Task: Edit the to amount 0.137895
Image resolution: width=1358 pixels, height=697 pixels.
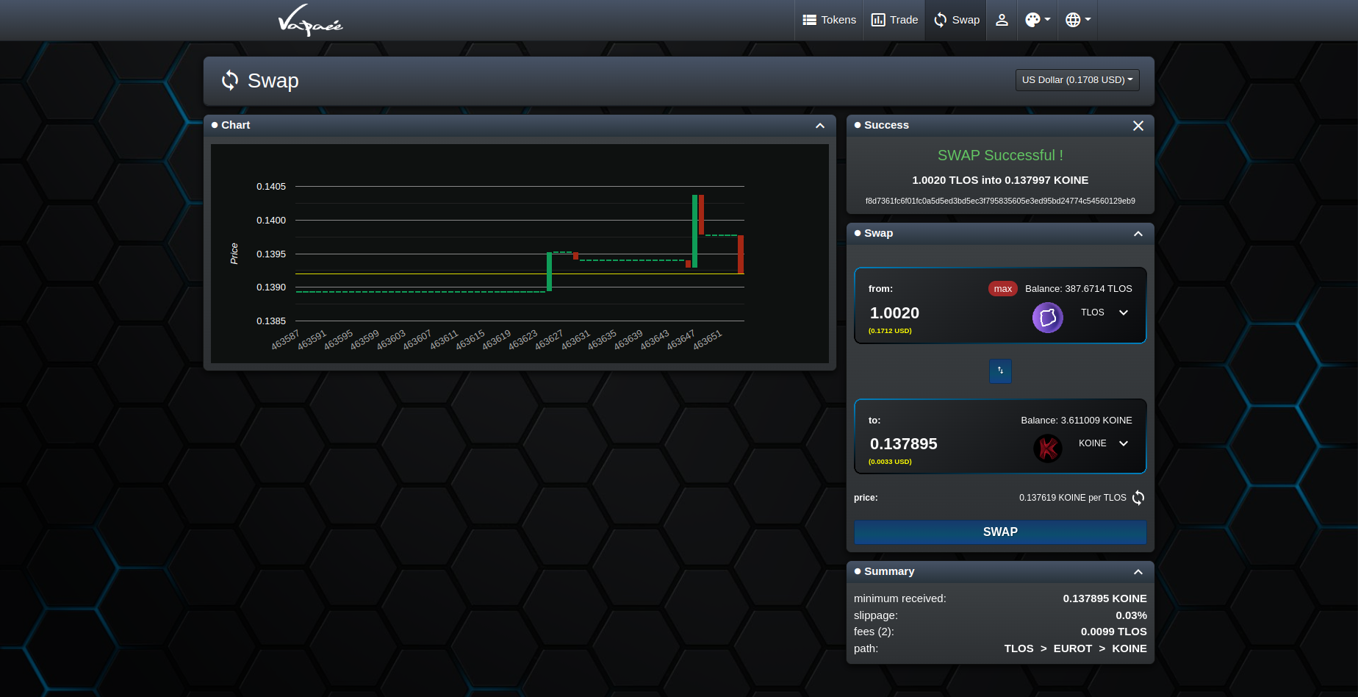Action: [904, 444]
